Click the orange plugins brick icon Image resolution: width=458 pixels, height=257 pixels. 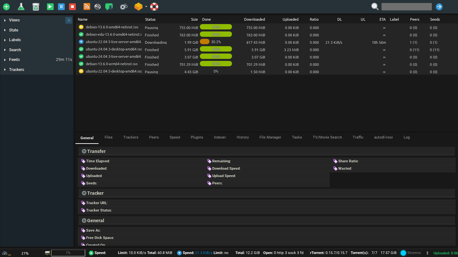[138, 7]
